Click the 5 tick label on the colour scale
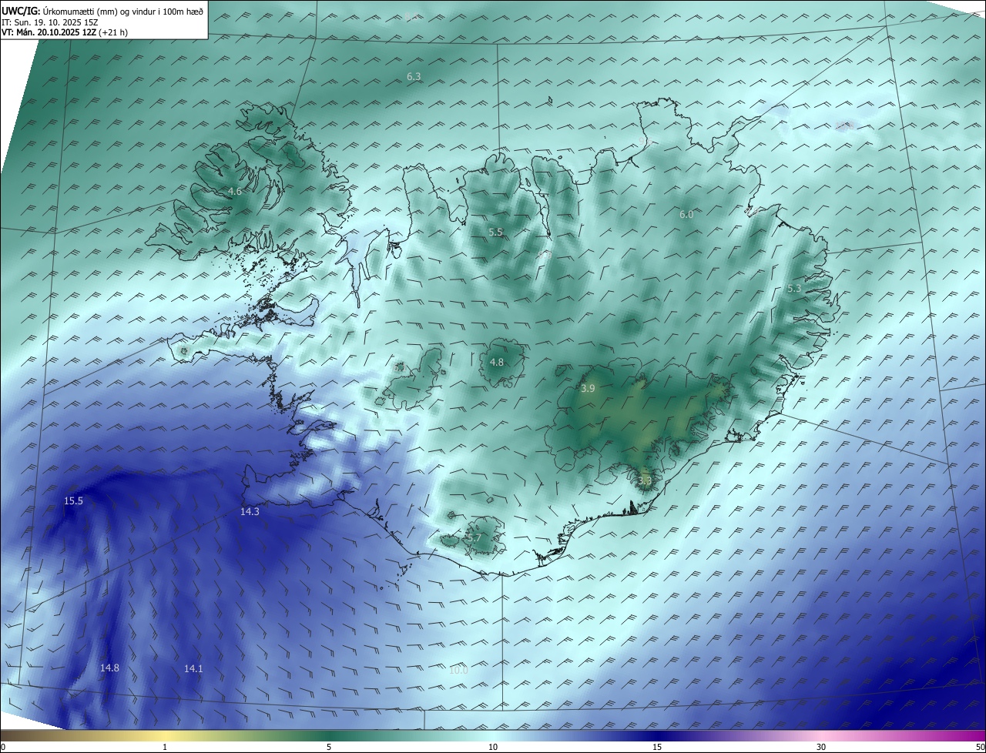 329,747
